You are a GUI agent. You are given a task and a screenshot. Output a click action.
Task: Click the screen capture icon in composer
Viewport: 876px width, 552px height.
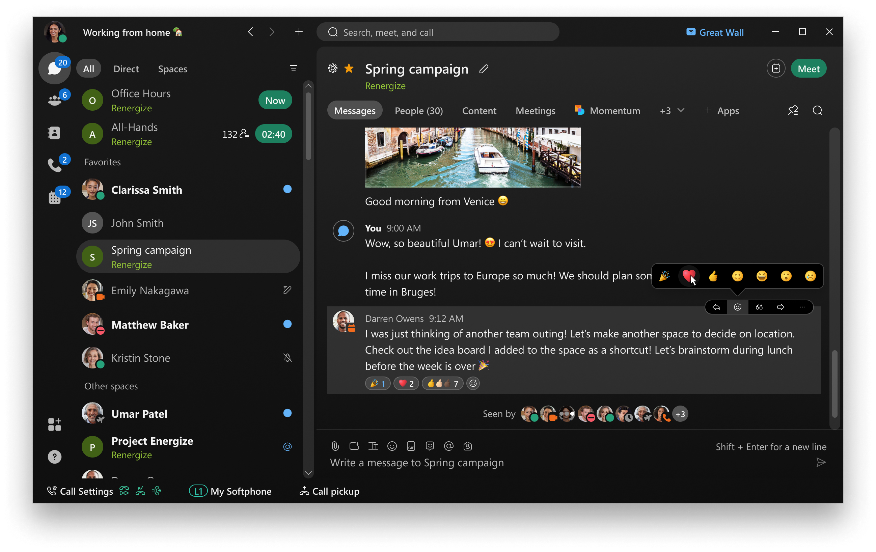click(x=354, y=446)
